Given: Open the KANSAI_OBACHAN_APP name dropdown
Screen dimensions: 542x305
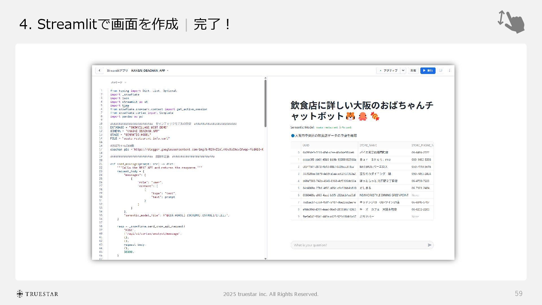Looking at the screenshot, I should tap(150, 71).
